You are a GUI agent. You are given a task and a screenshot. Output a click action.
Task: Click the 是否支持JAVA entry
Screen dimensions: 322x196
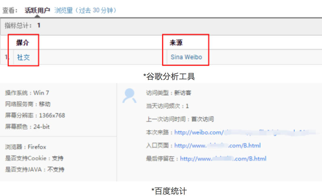click(35, 169)
